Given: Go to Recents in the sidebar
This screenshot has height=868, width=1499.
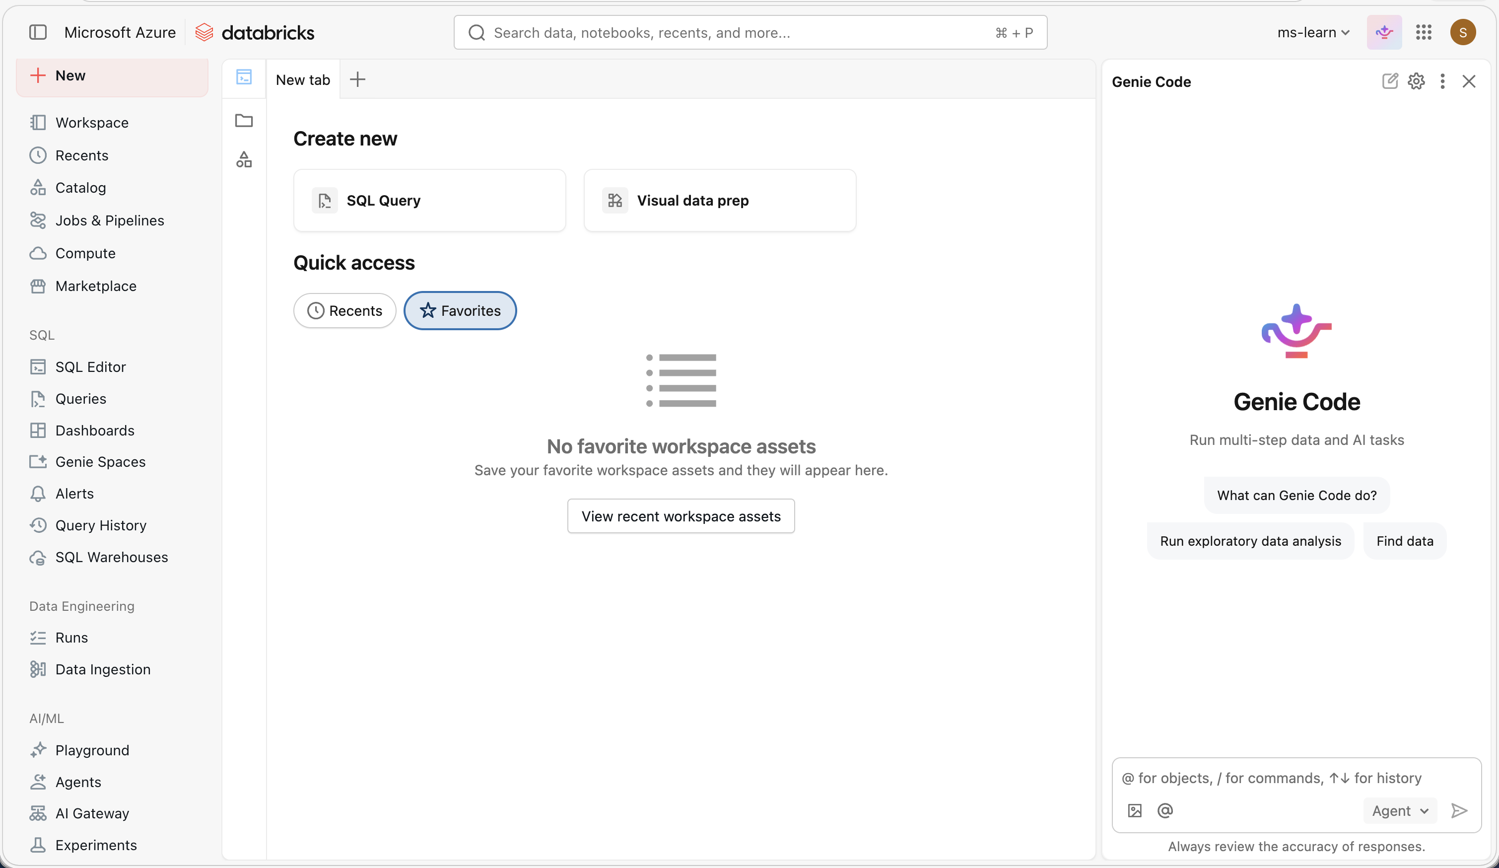Looking at the screenshot, I should (x=112, y=155).
